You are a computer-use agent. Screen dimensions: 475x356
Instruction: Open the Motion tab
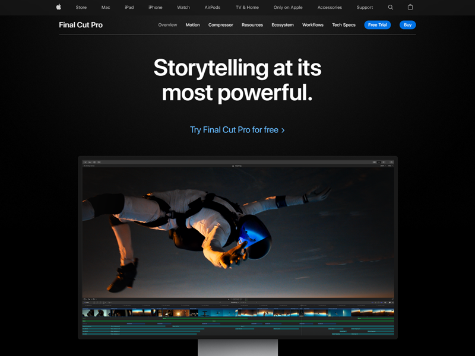coord(192,25)
